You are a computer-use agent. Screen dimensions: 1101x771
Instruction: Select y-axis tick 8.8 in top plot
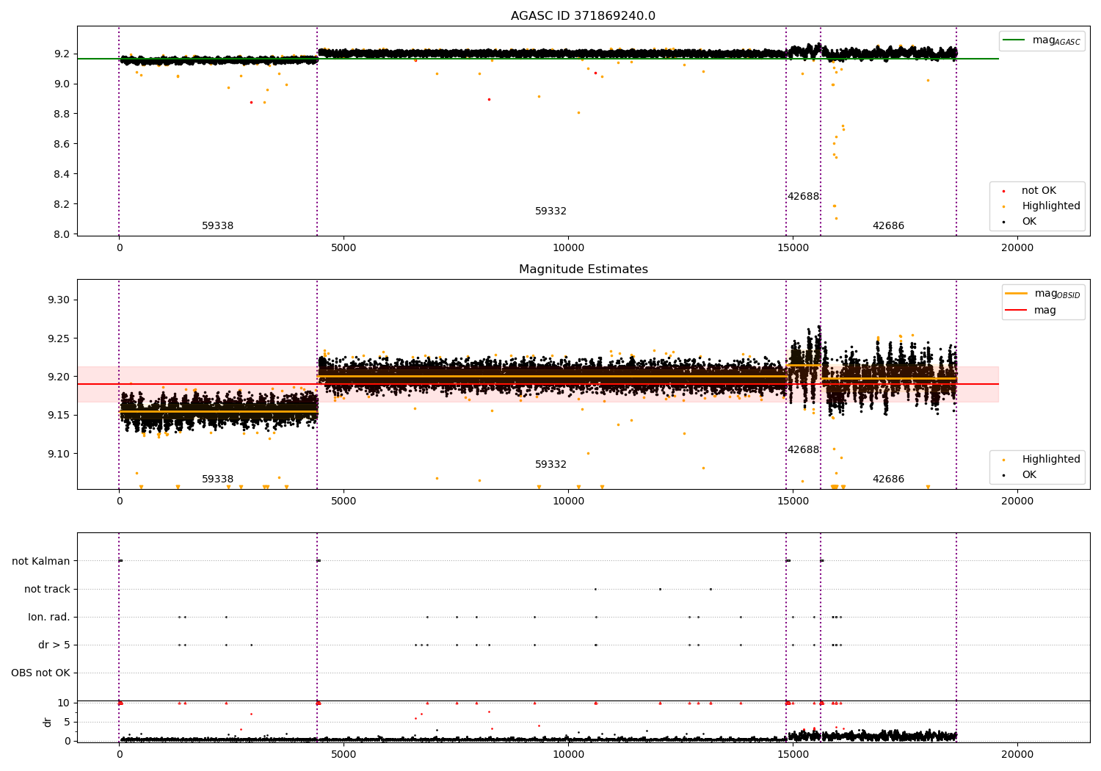click(62, 115)
